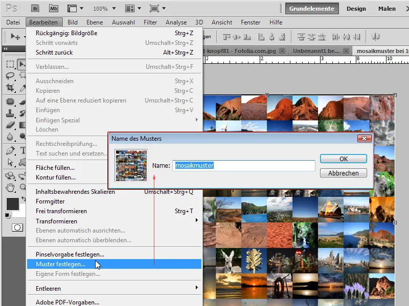Select the Pen tool
This screenshot has width=409, height=306.
pyautogui.click(x=10, y=150)
